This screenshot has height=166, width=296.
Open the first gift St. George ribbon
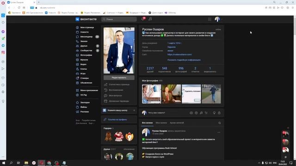(108, 136)
